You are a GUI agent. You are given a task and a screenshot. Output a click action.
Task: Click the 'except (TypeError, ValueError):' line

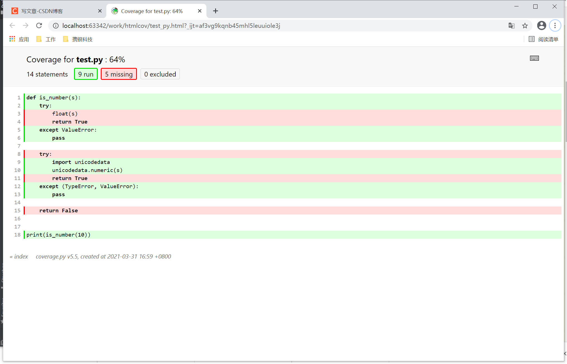[293, 186]
